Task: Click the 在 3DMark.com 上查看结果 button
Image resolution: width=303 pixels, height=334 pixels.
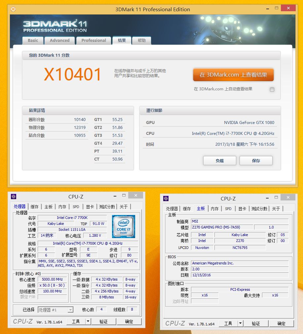Action: [x=233, y=75]
